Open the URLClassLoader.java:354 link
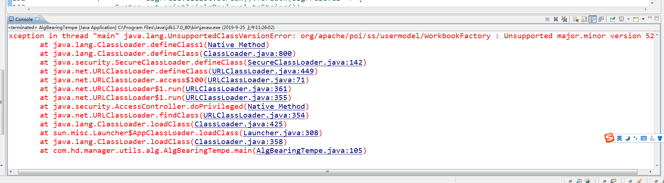The height and width of the screenshot is (183, 664). [x=254, y=115]
